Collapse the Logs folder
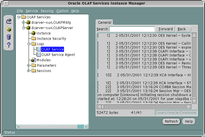 pos(29,44)
